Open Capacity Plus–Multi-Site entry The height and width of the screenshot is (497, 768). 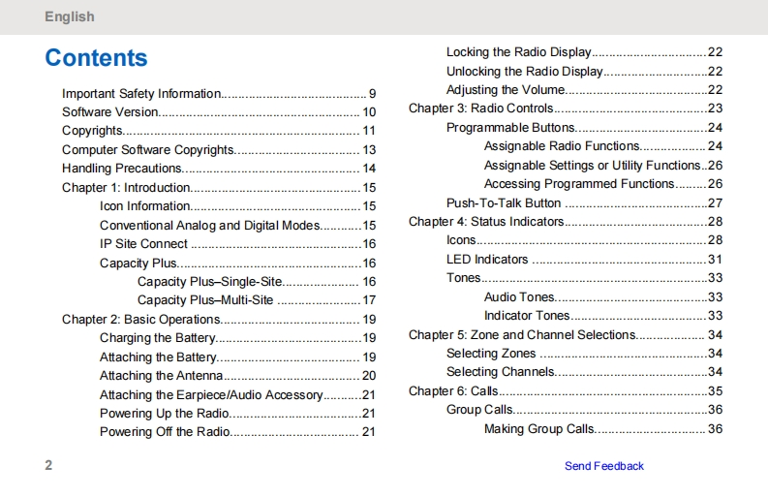[x=205, y=300]
